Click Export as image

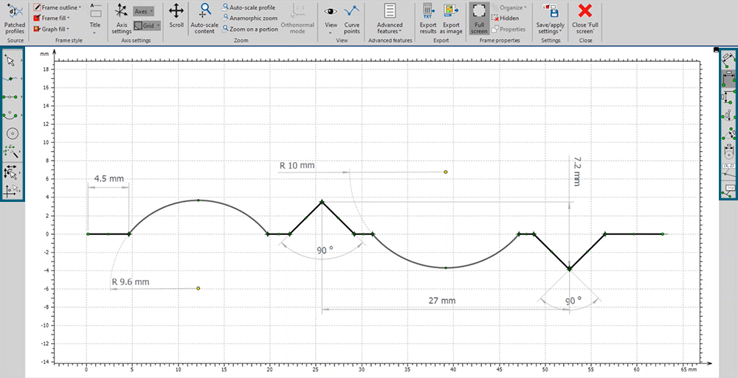pyautogui.click(x=451, y=19)
